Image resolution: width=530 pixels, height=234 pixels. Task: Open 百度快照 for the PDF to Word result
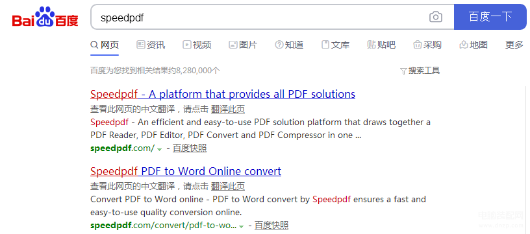point(271,225)
